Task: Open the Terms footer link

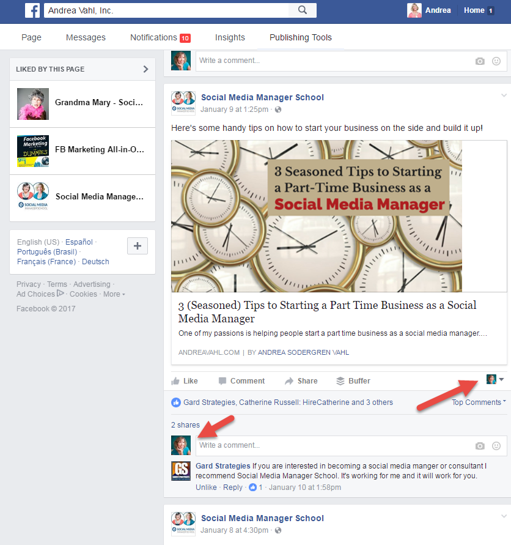Action: (57, 284)
